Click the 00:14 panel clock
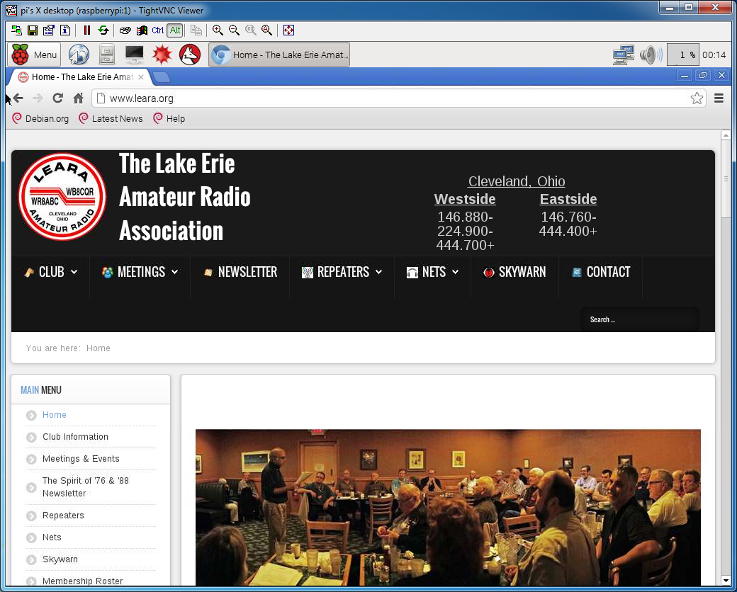Viewport: 737px width, 592px height. point(714,55)
